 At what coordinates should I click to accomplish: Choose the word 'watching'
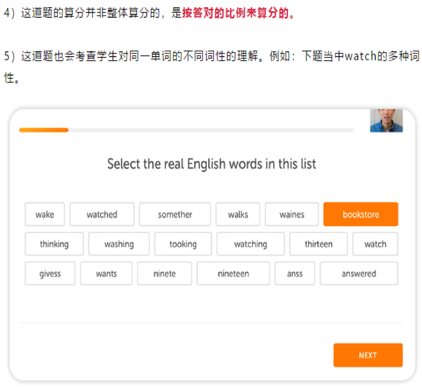(x=250, y=244)
